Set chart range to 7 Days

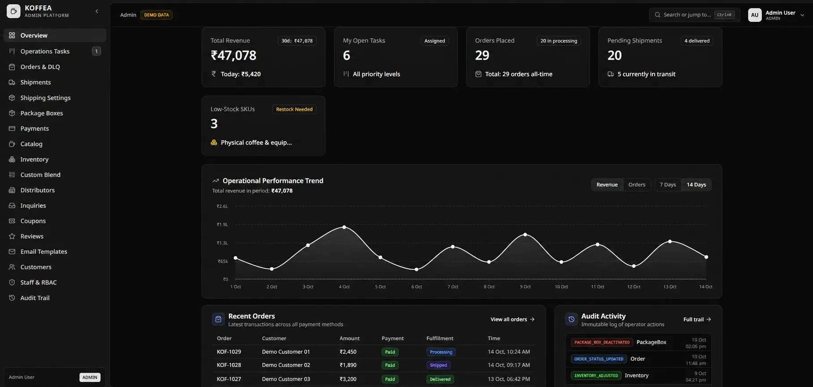coord(668,185)
